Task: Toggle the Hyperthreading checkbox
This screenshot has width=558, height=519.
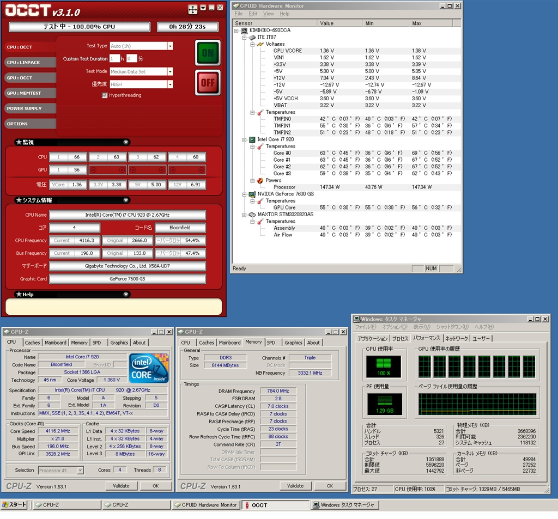Action: (x=105, y=95)
